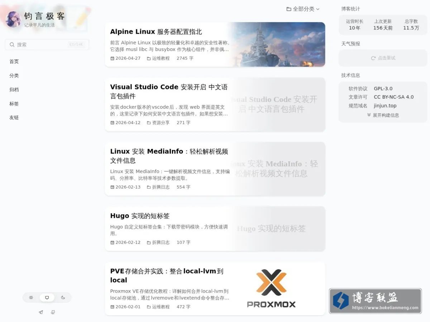Open Visual Studio Code 中文语言包 article
The image size is (430, 322).
click(169, 92)
